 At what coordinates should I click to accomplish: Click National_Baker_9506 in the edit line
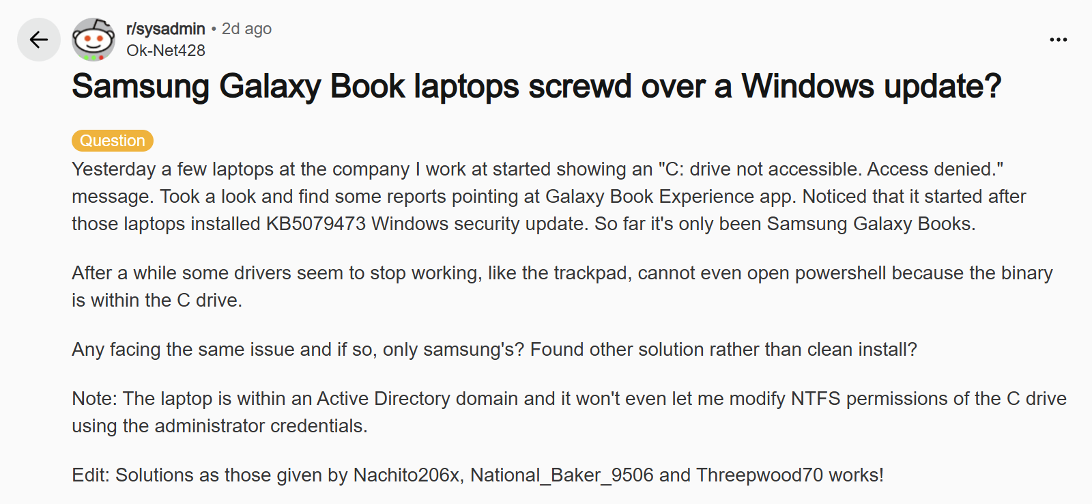pyautogui.click(x=562, y=475)
